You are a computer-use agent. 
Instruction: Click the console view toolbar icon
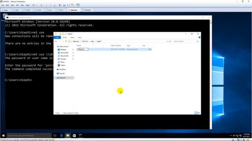[x=78, y=5]
